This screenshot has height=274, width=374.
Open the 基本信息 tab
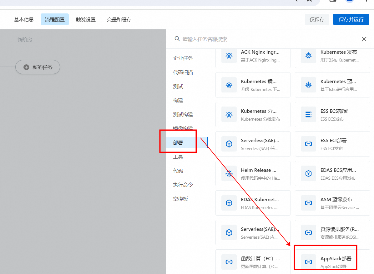coord(24,20)
